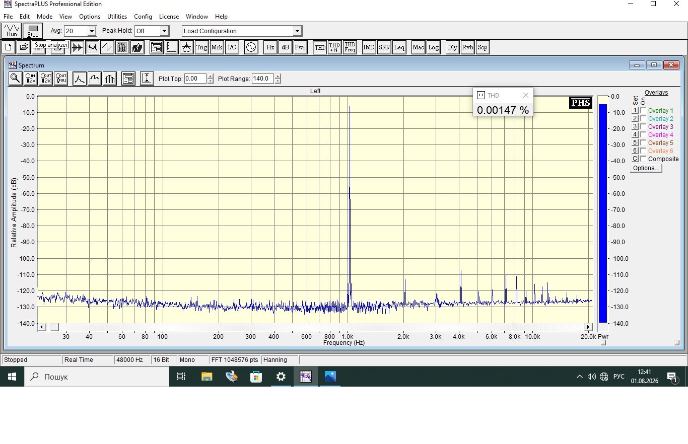
Task: Enable the Overlay 4 checkbox
Action: tap(643, 135)
